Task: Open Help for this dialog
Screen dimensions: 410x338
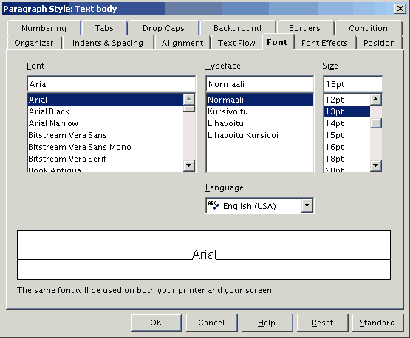Action: [267, 323]
